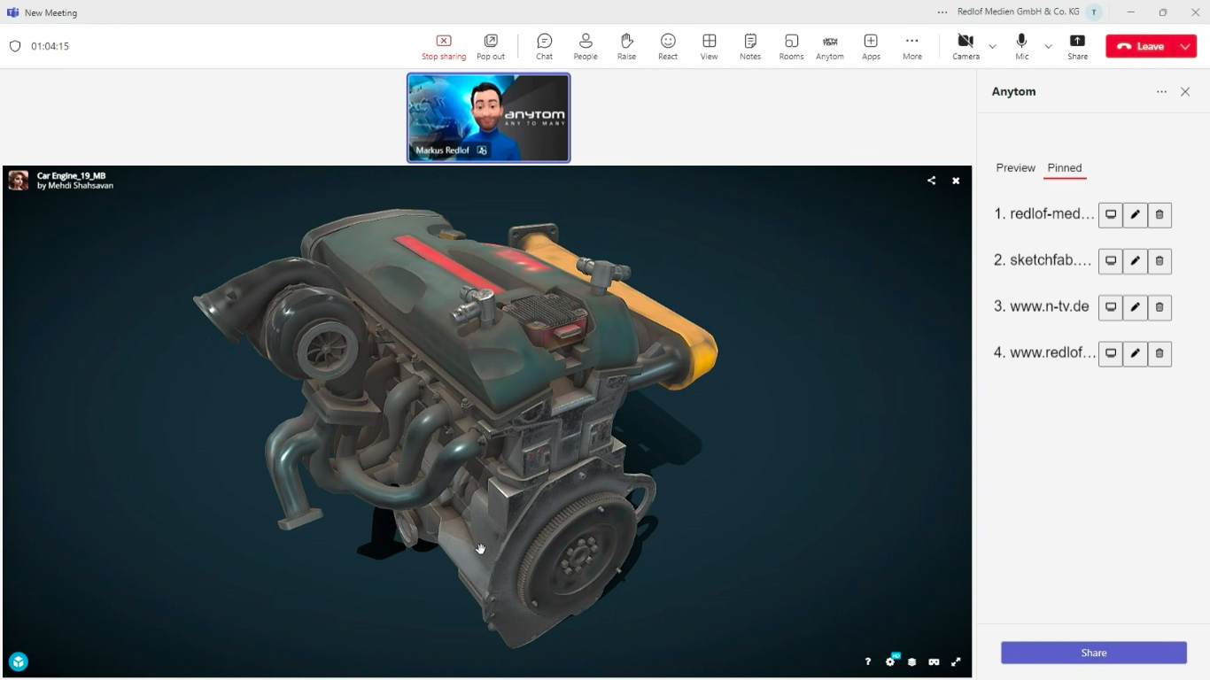The height and width of the screenshot is (680, 1210).
Task: Open the profile avatar T
Action: (1094, 12)
